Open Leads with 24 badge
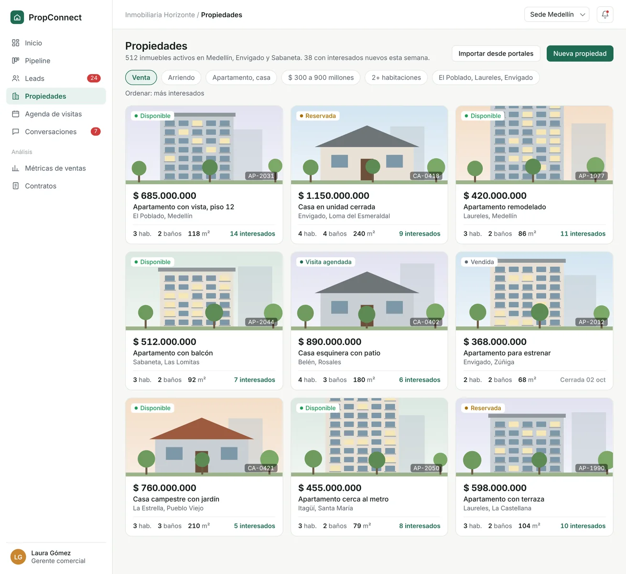This screenshot has width=626, height=574. [56, 78]
